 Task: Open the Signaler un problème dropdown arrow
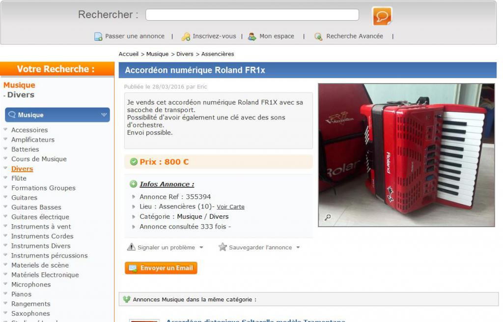pyautogui.click(x=201, y=247)
